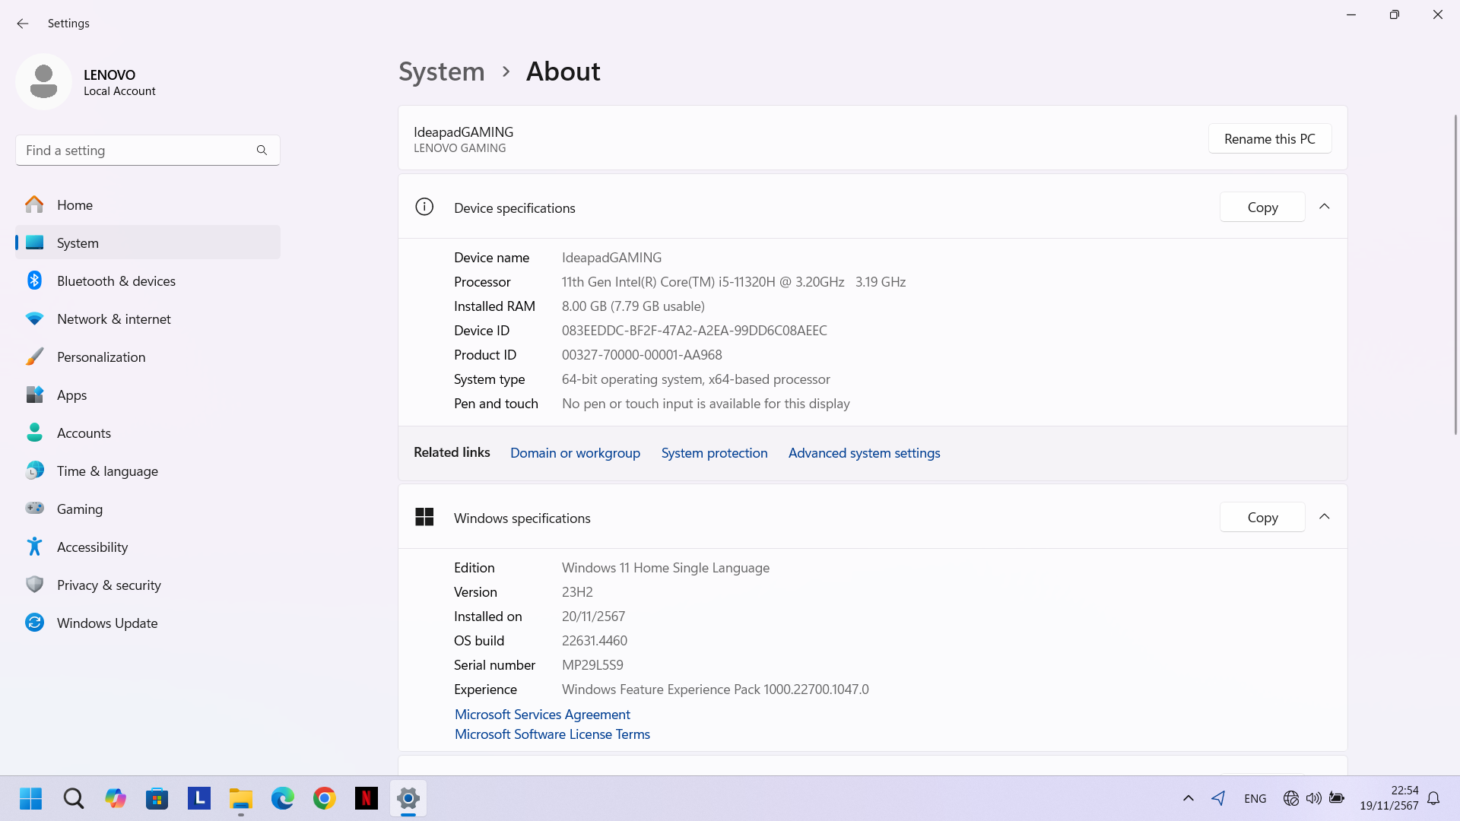Launch Microsoft Edge from the taskbar
The height and width of the screenshot is (821, 1460).
click(282, 798)
